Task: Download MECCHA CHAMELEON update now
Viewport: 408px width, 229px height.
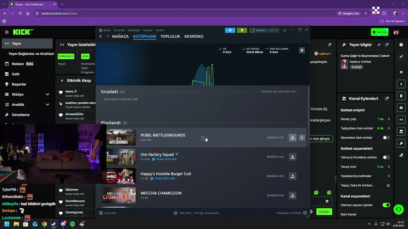Action: tap(293, 195)
